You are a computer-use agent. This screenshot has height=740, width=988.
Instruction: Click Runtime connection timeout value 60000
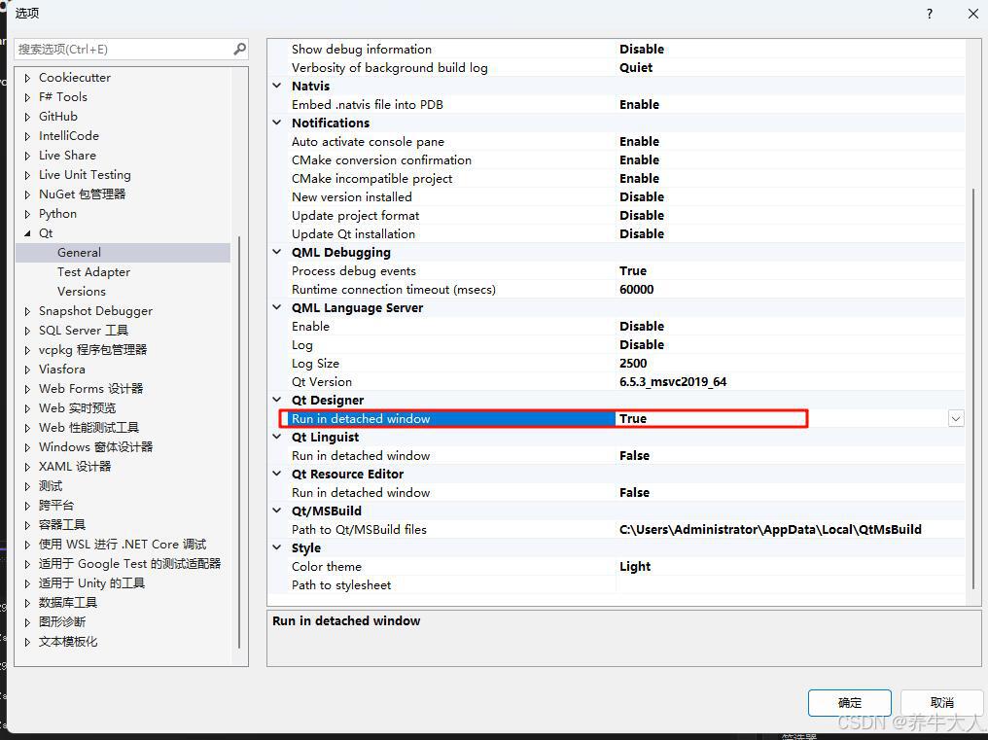click(636, 290)
